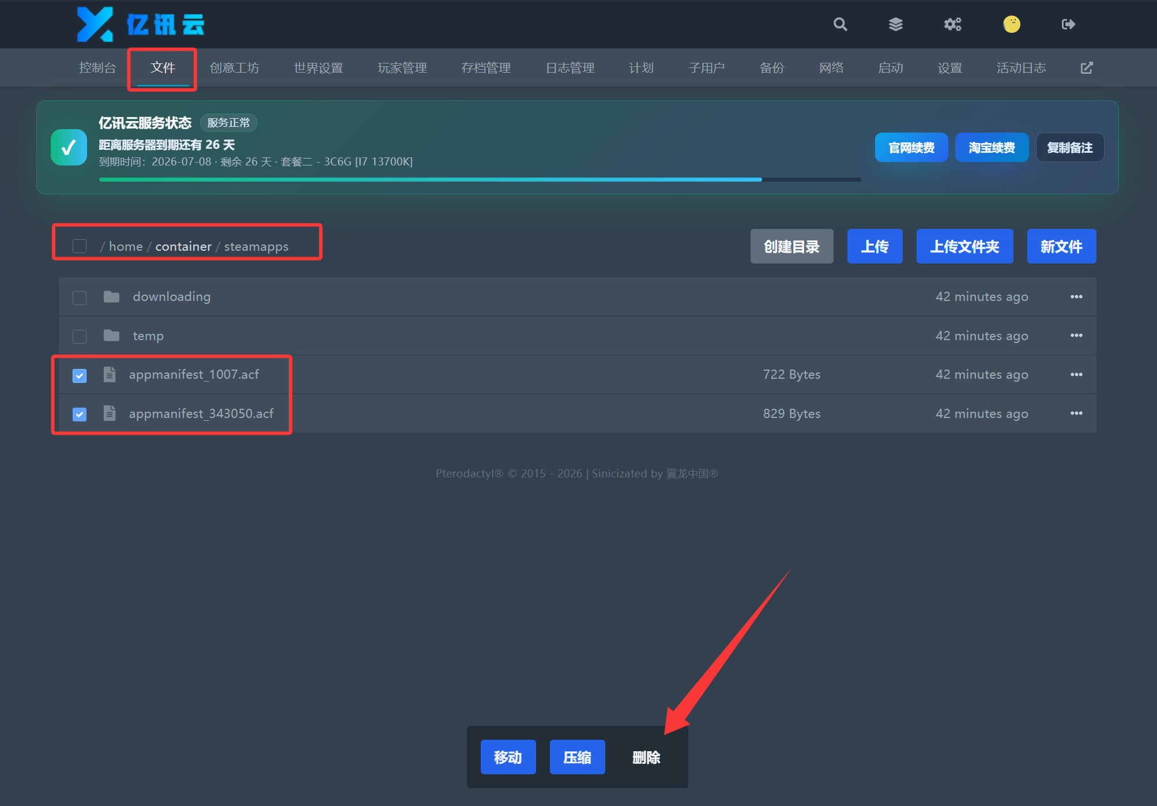Switch to the 活动日志 tab

pos(1021,68)
